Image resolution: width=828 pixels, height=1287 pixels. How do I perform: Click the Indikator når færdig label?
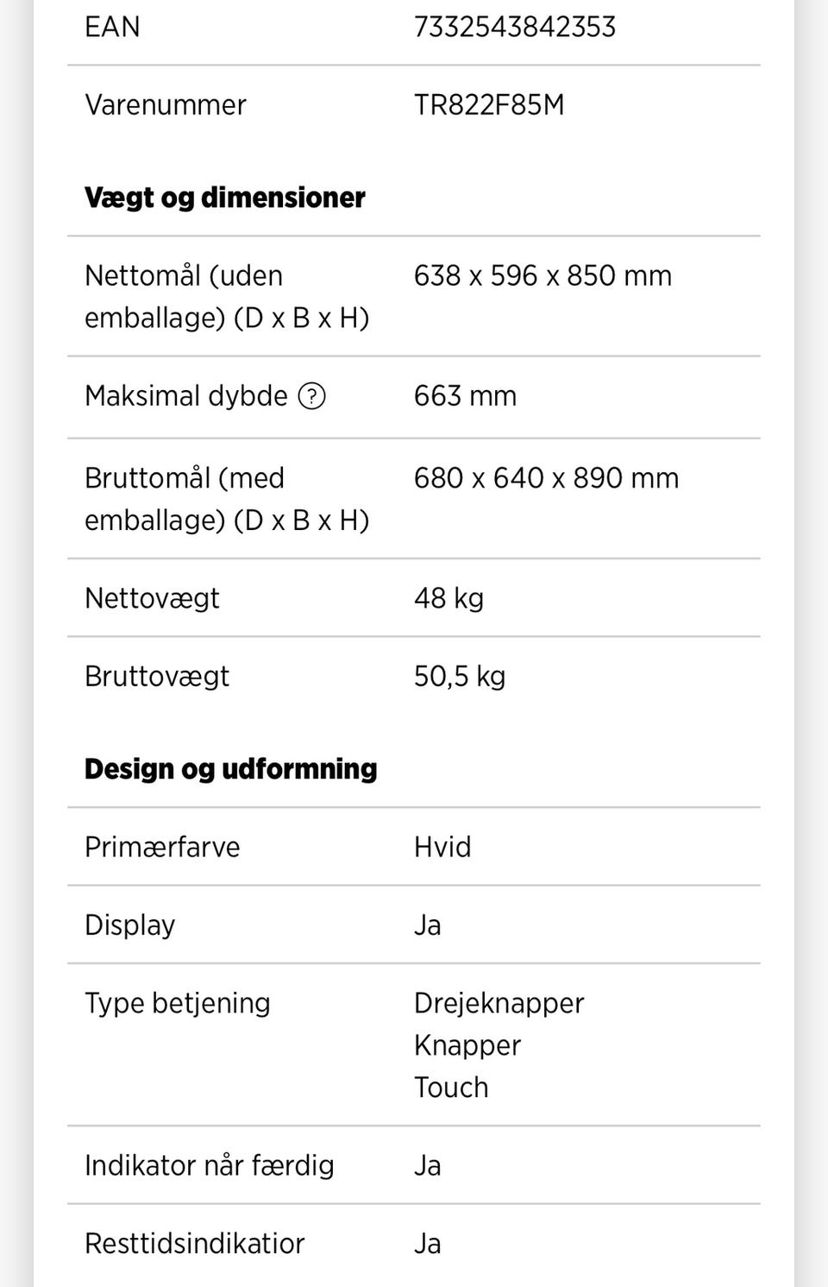209,1165
